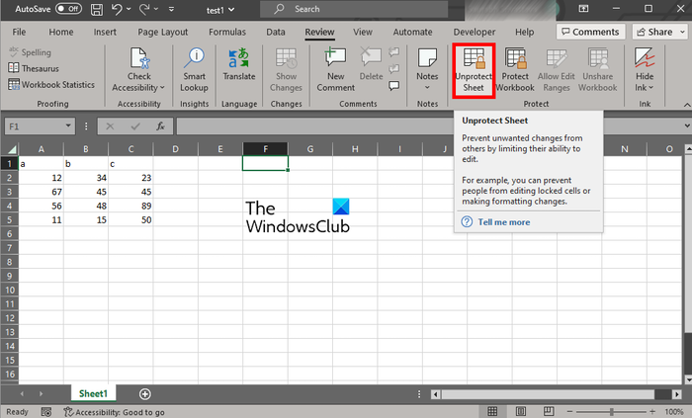Click the Unprotect Sheet icon
Viewport: 692px width, 418px height.
point(473,68)
